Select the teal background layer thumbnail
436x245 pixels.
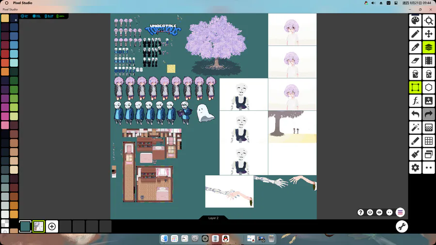pos(25,227)
